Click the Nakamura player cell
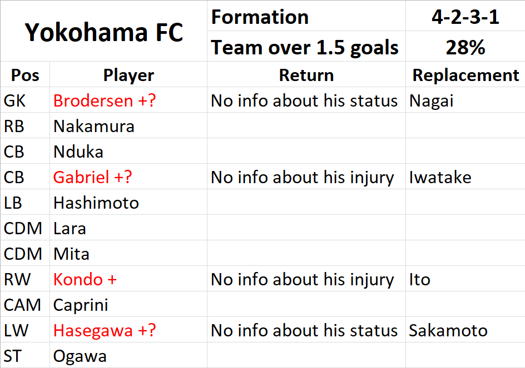The width and height of the screenshot is (525, 368). 128,125
